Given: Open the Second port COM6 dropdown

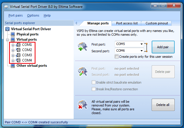Looking at the screenshot, I should click(141, 51).
